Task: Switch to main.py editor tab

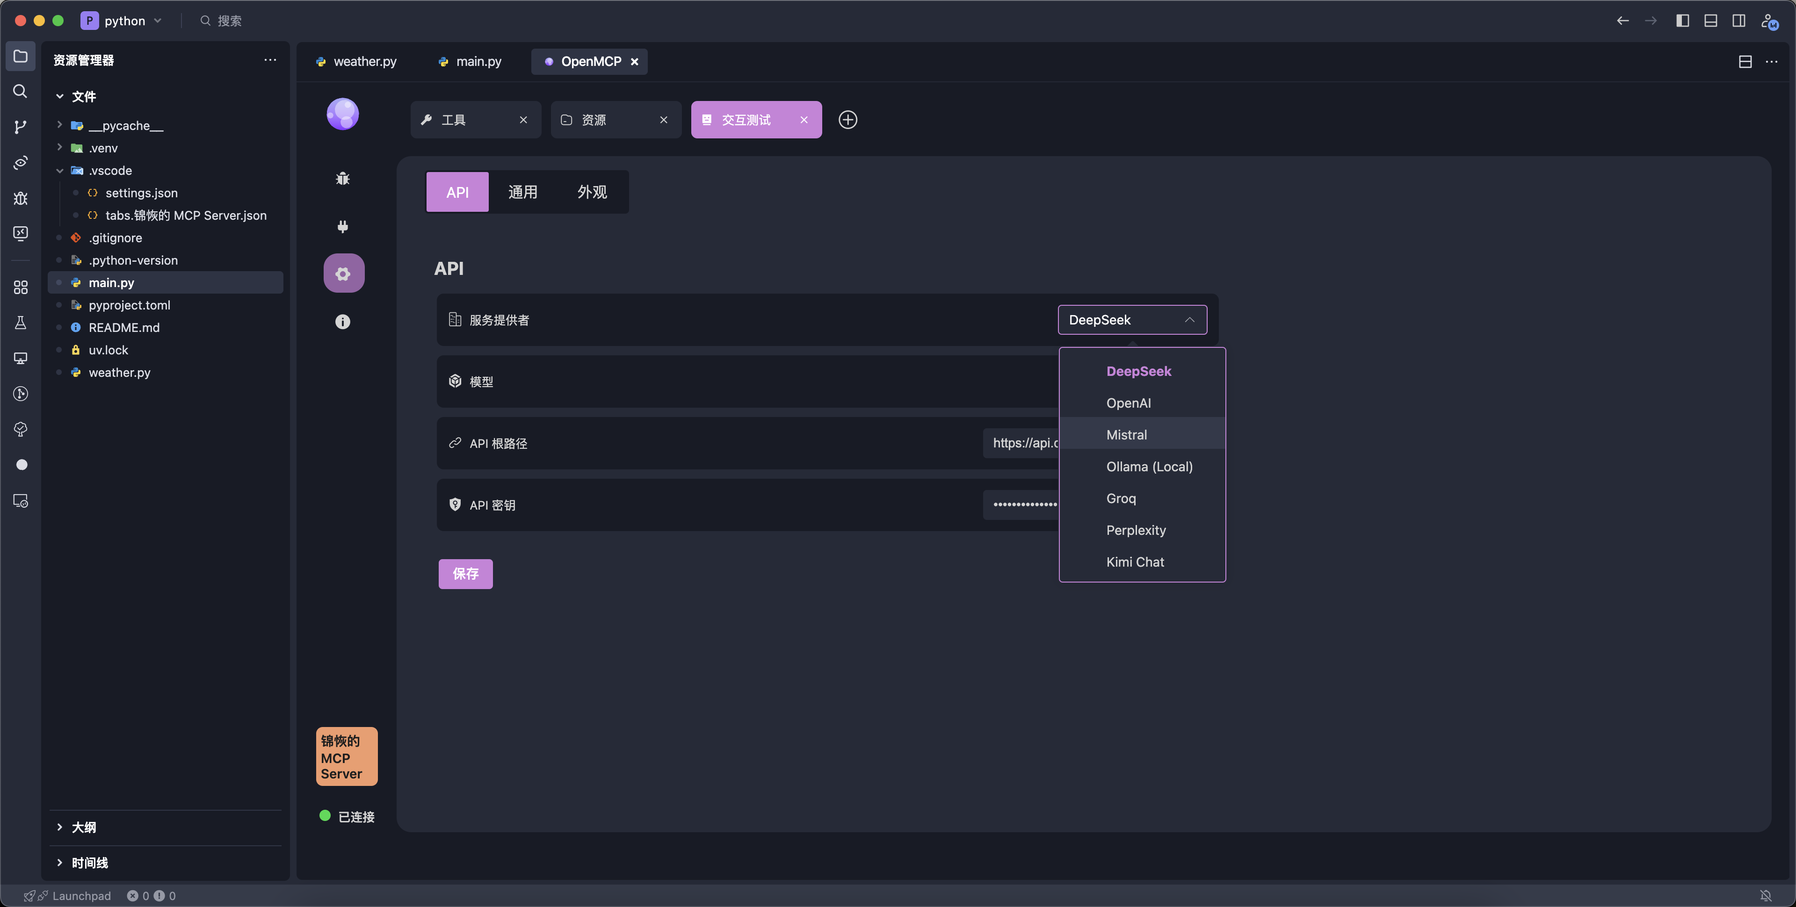Action: (x=470, y=61)
